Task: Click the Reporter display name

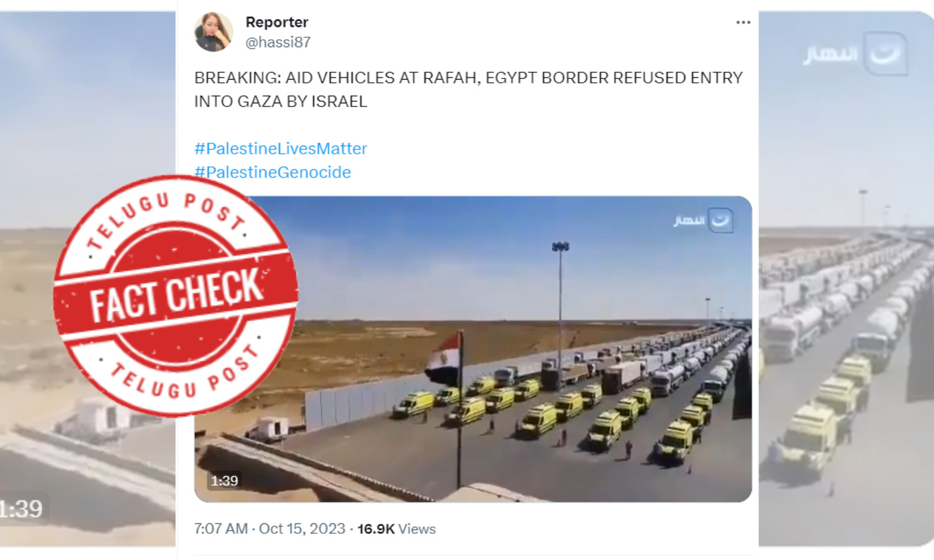Action: (x=276, y=22)
